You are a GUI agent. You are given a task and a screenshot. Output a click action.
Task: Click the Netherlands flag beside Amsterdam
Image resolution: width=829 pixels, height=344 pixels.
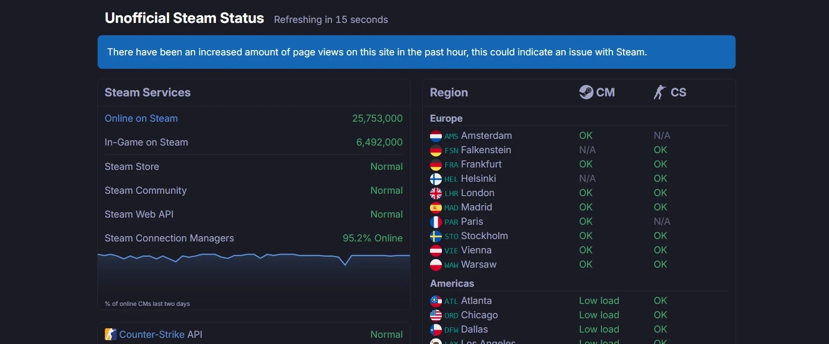click(436, 136)
